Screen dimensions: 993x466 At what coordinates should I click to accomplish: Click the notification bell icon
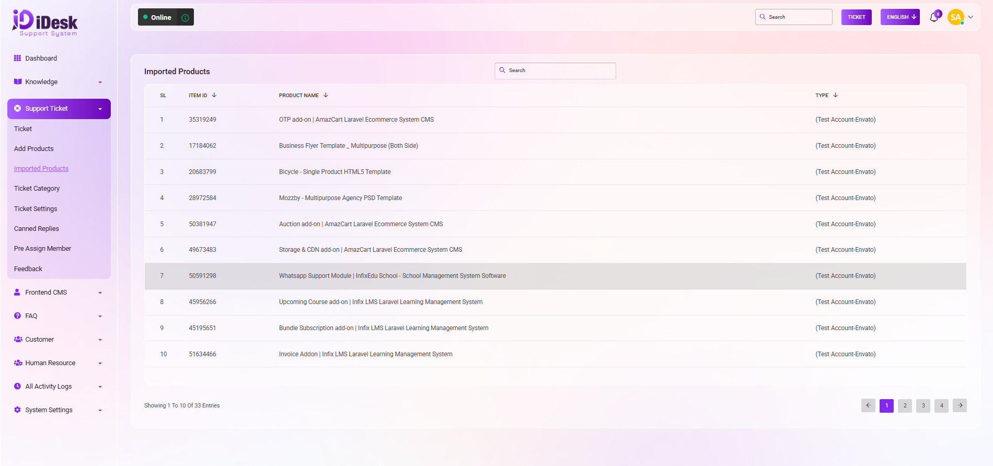click(x=933, y=18)
